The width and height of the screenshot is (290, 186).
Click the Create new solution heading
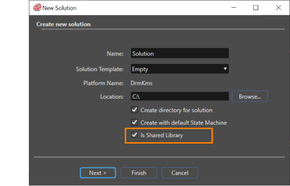tap(64, 24)
